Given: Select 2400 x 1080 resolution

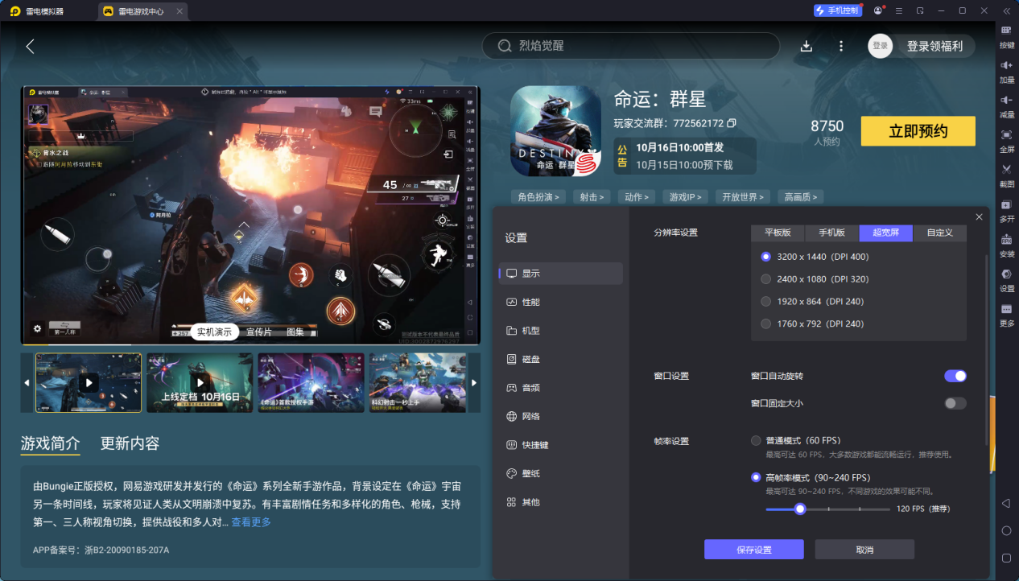Looking at the screenshot, I should coord(765,279).
